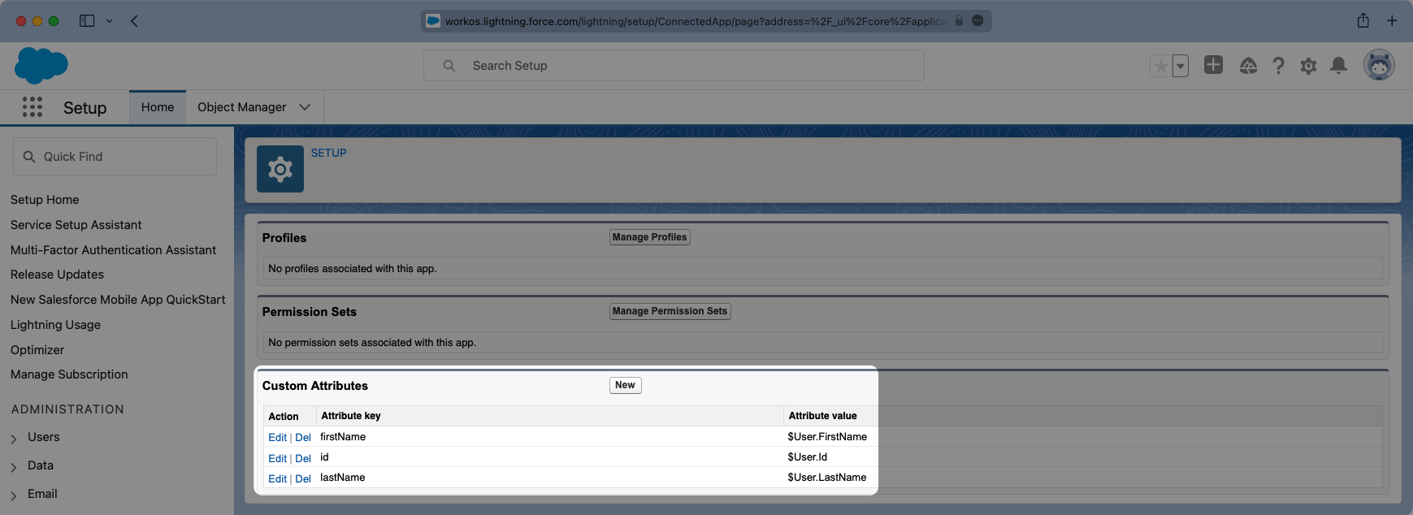Click the setup gear icon in header
The width and height of the screenshot is (1413, 515).
(x=1308, y=66)
